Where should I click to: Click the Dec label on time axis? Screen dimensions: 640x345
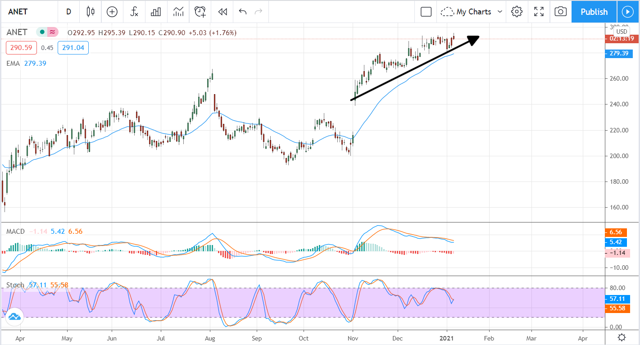tap(398, 338)
